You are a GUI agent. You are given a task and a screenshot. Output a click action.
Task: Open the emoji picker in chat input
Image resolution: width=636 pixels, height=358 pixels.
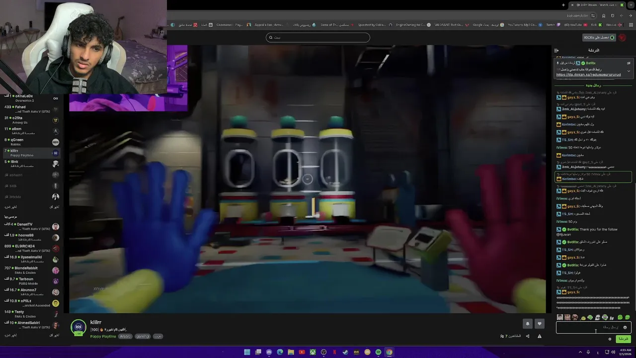click(x=625, y=327)
